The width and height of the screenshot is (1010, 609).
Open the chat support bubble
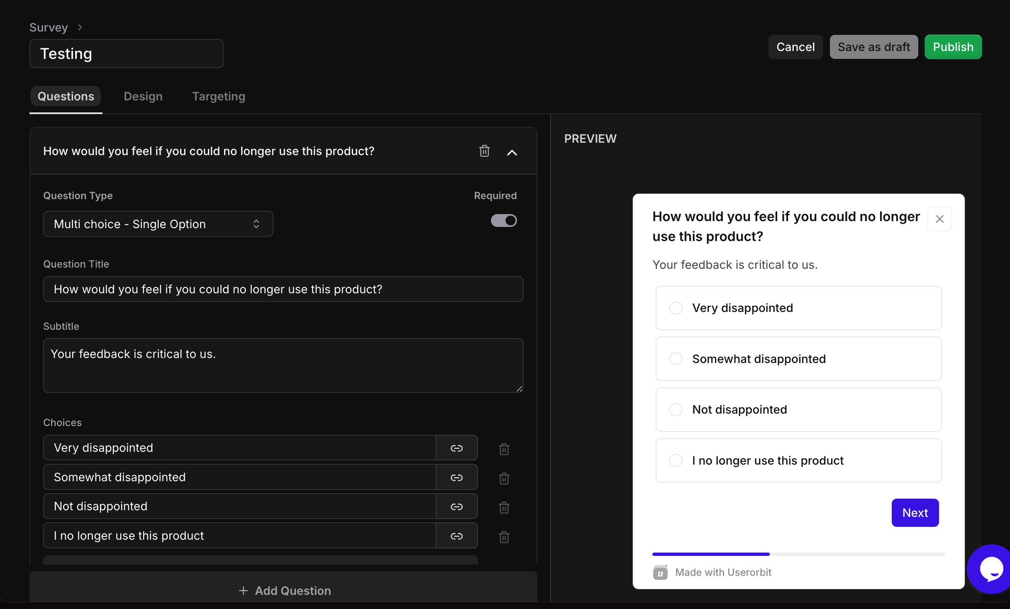991,569
